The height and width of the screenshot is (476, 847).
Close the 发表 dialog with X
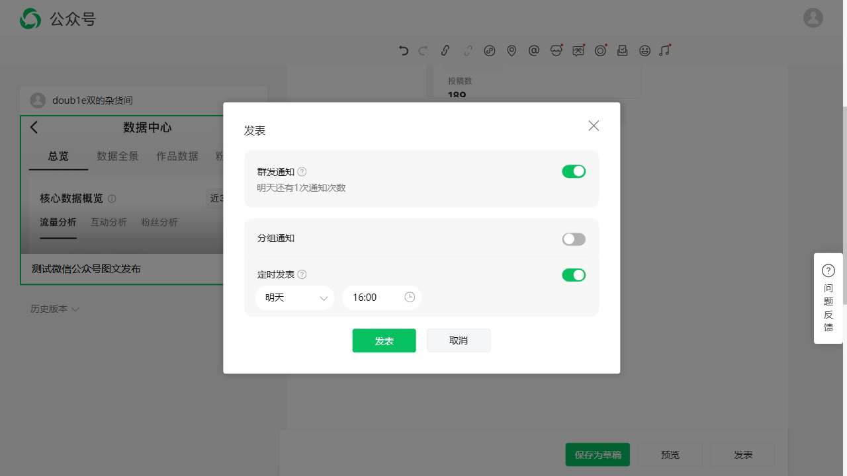[594, 126]
